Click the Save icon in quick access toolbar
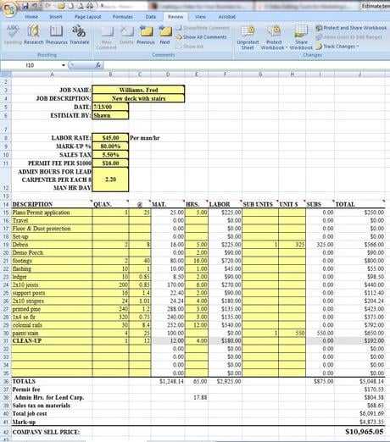This screenshot has height=442, width=390. tap(25, 6)
